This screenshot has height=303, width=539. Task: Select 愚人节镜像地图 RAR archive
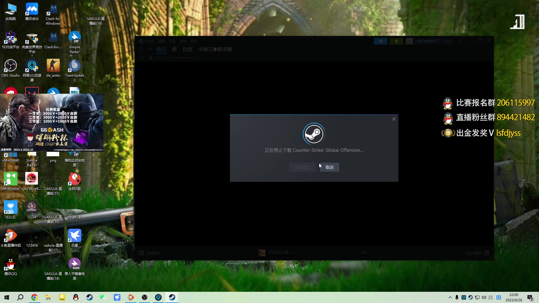click(x=74, y=269)
